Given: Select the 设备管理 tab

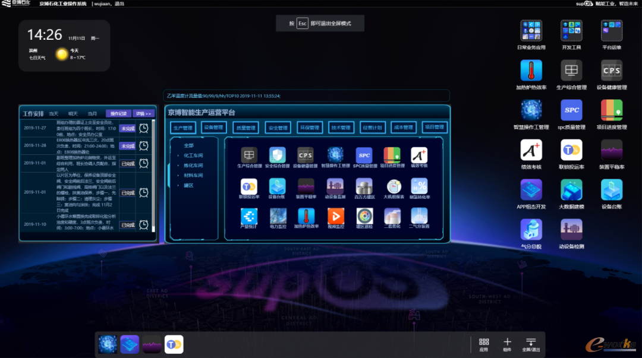Looking at the screenshot, I should tap(214, 127).
